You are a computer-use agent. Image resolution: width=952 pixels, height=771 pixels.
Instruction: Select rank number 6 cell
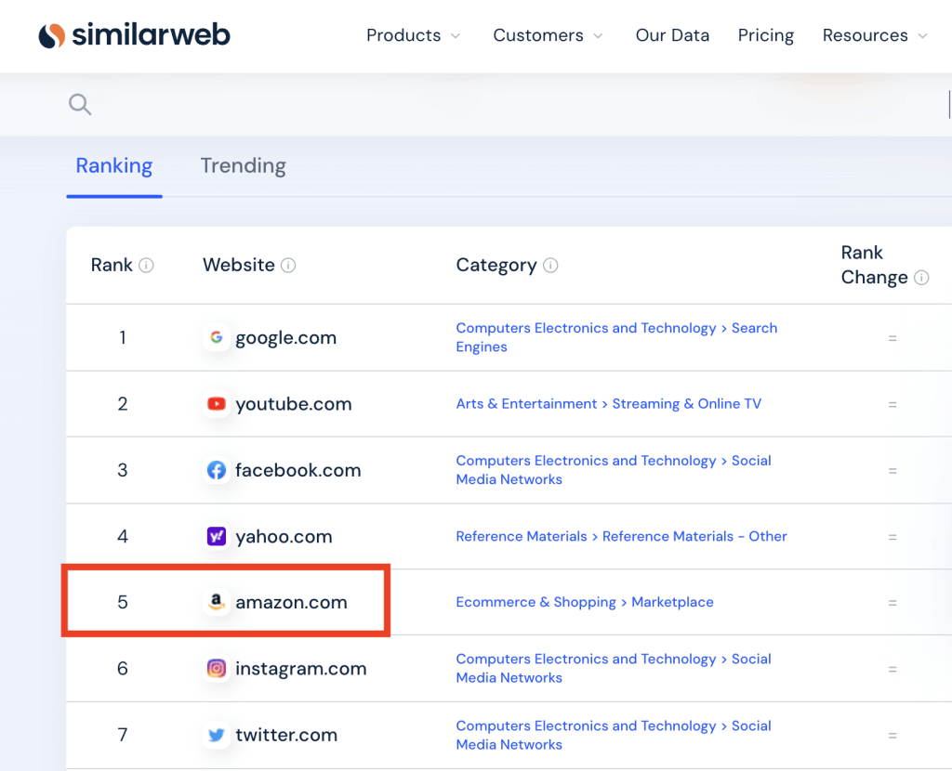[123, 668]
